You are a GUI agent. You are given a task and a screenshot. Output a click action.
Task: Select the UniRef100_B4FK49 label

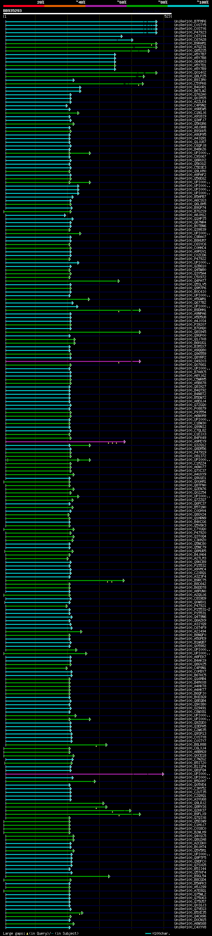pos(190,438)
